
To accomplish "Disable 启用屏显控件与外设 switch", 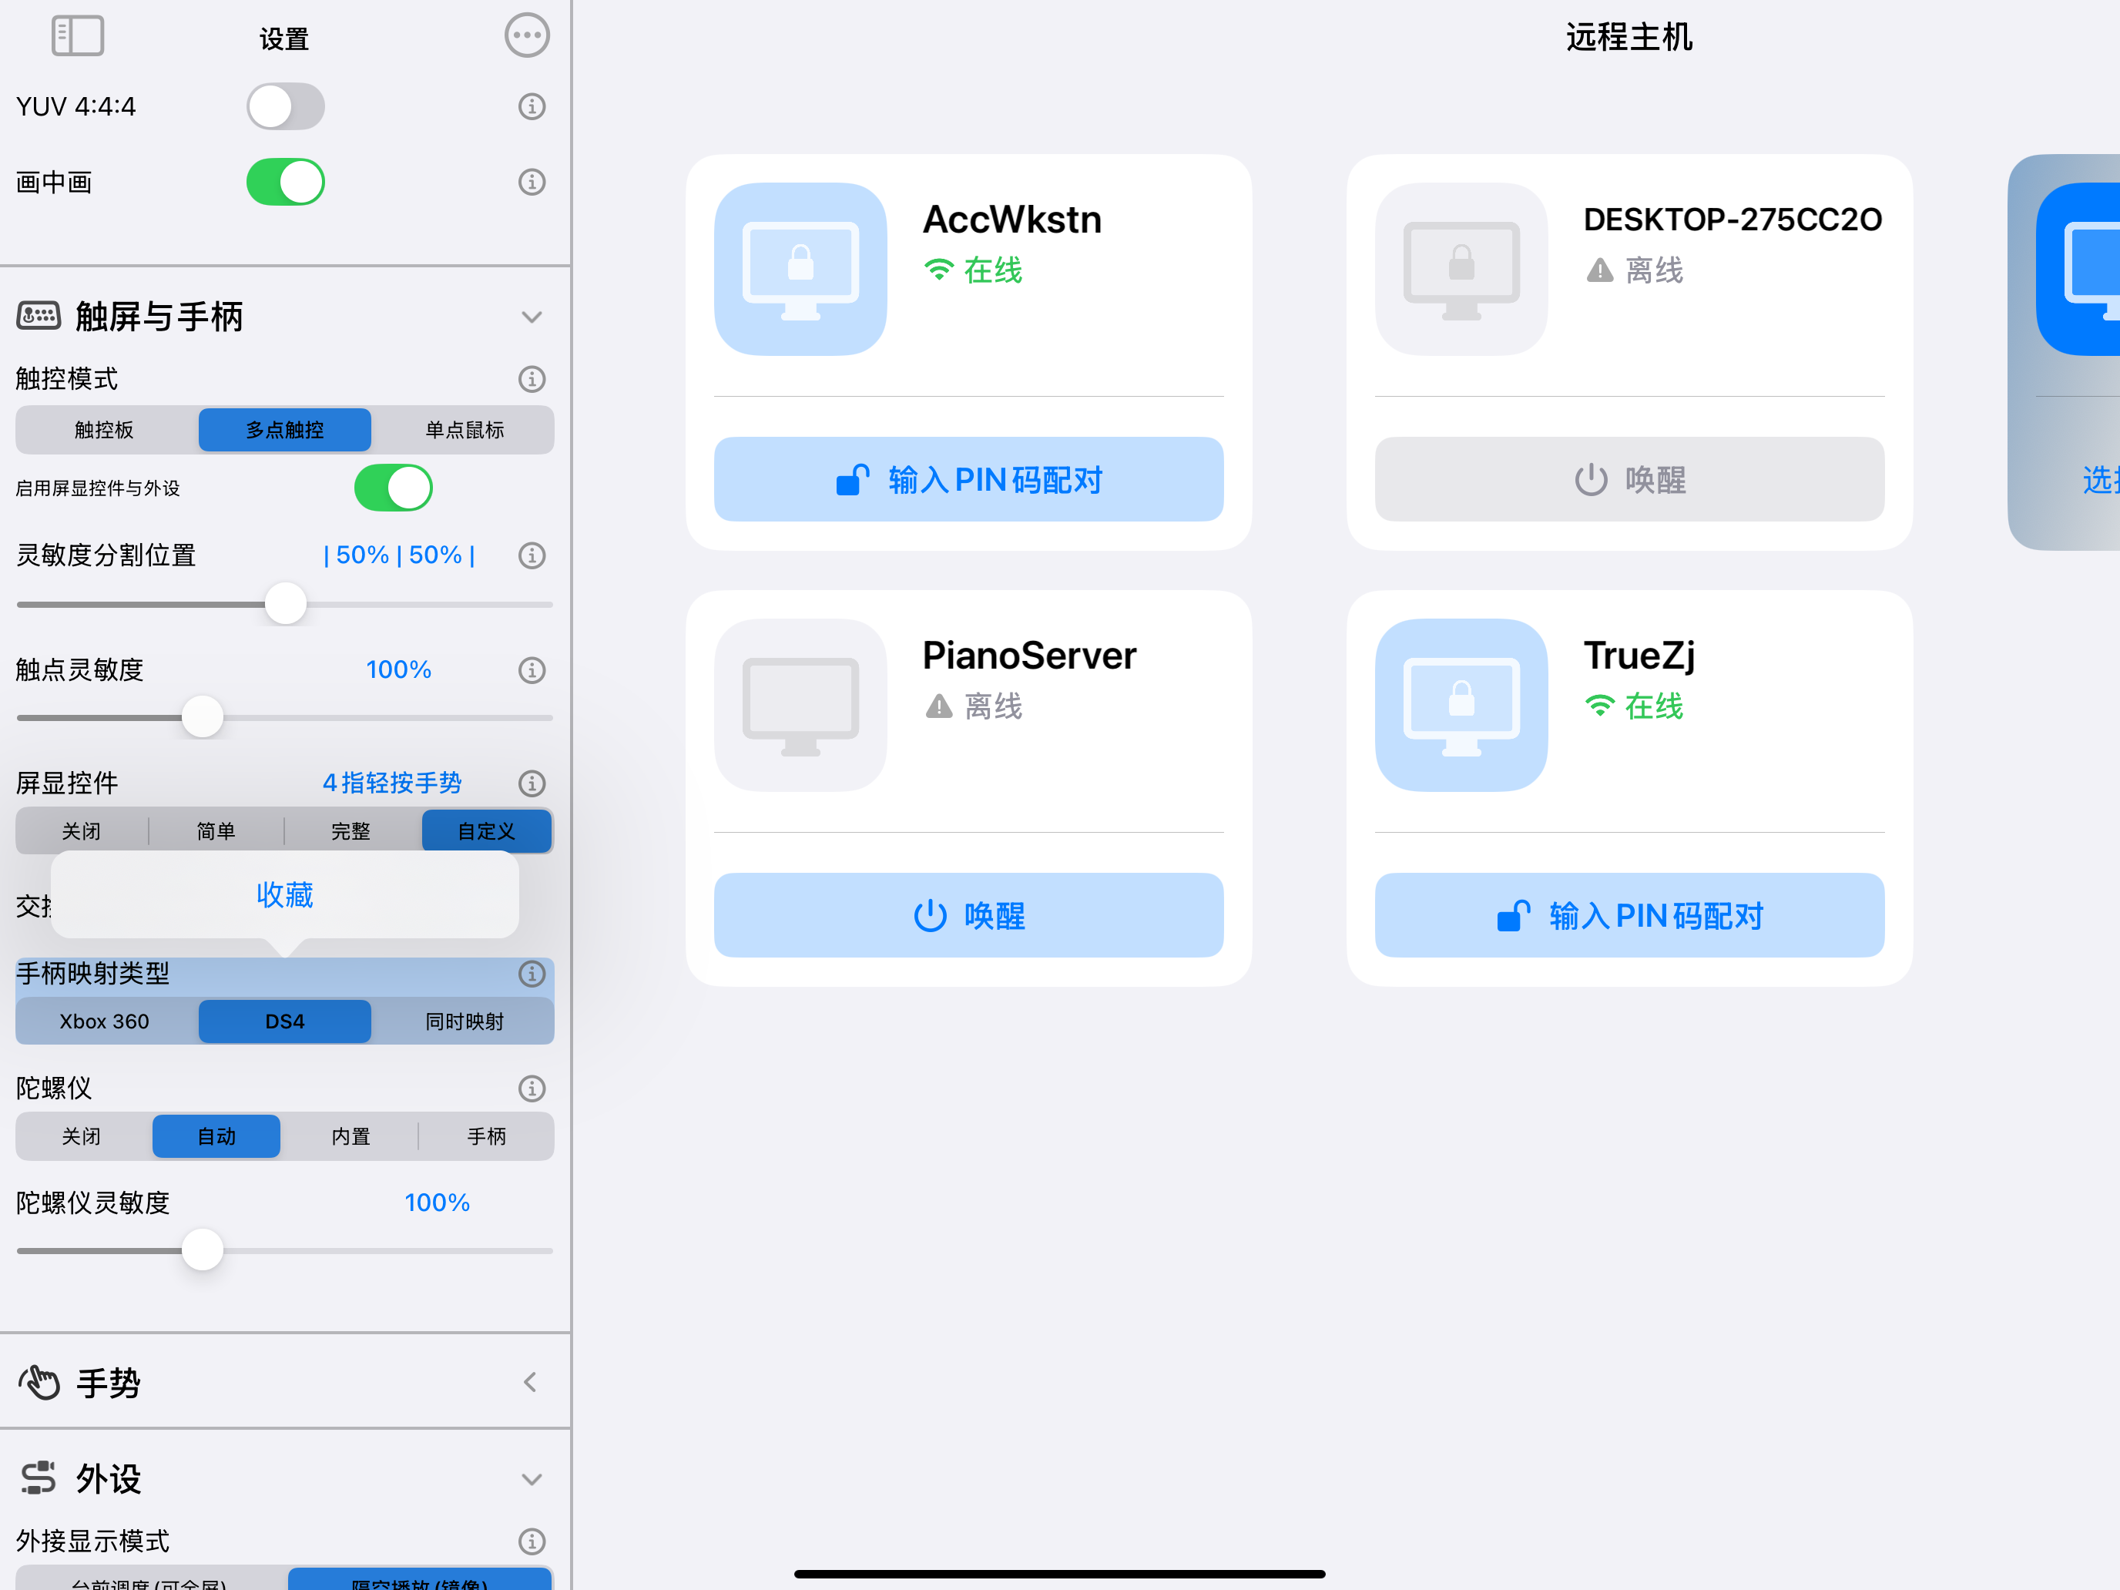I will tap(393, 488).
